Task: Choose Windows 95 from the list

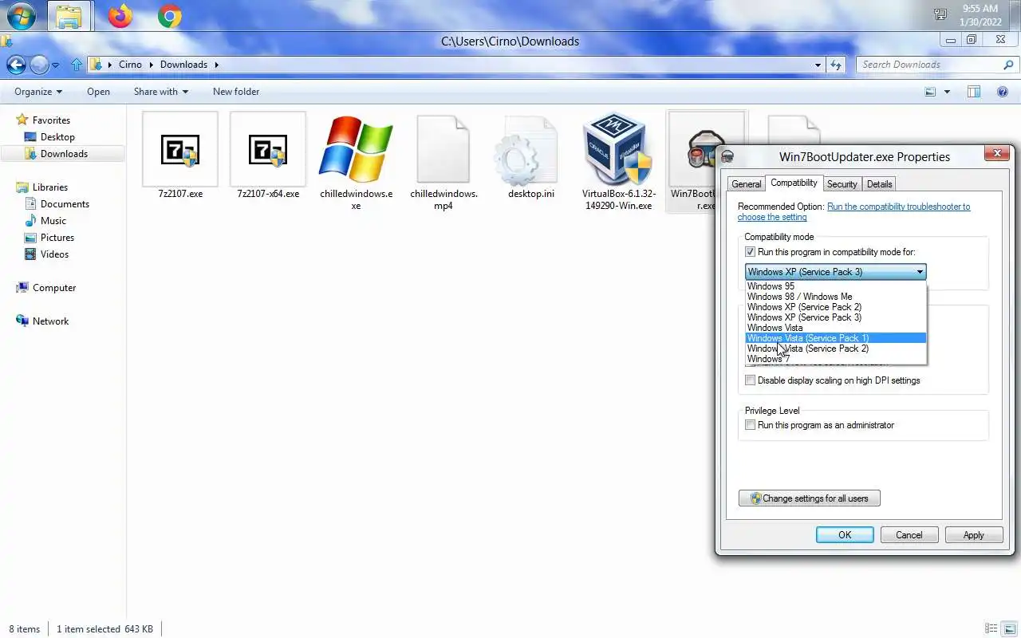Action: 836,286
